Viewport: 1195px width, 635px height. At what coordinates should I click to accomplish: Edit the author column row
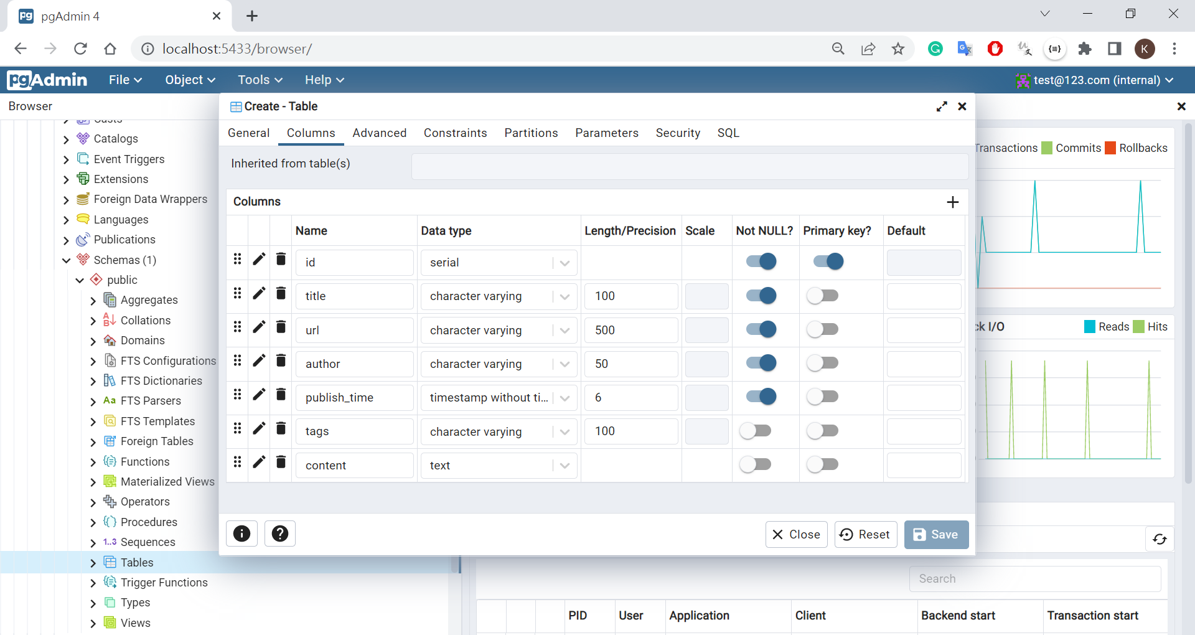pyautogui.click(x=259, y=361)
